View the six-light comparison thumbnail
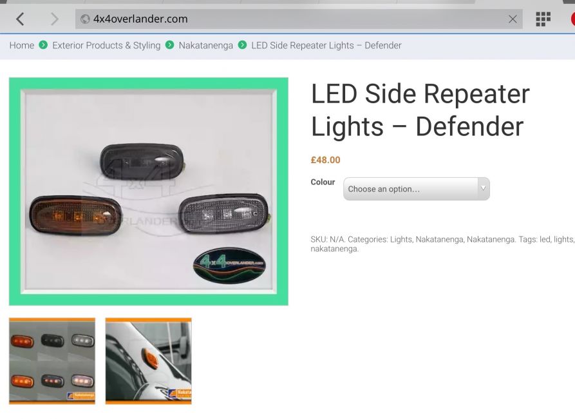 coord(52,361)
